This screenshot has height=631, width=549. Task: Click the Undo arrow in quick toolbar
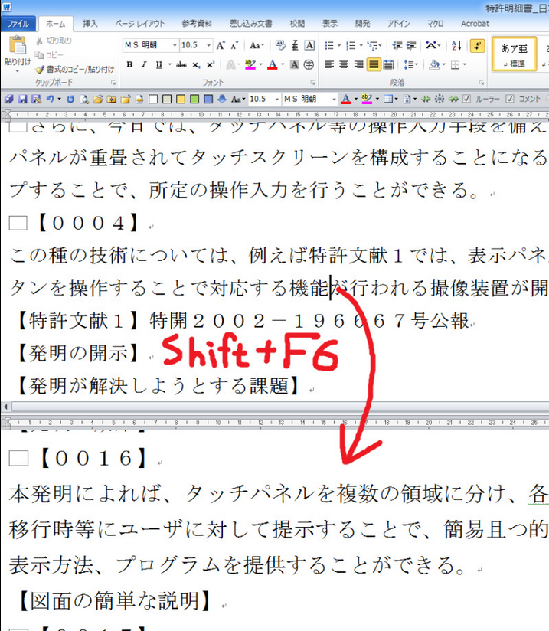(x=51, y=99)
